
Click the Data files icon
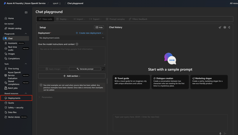(6, 112)
